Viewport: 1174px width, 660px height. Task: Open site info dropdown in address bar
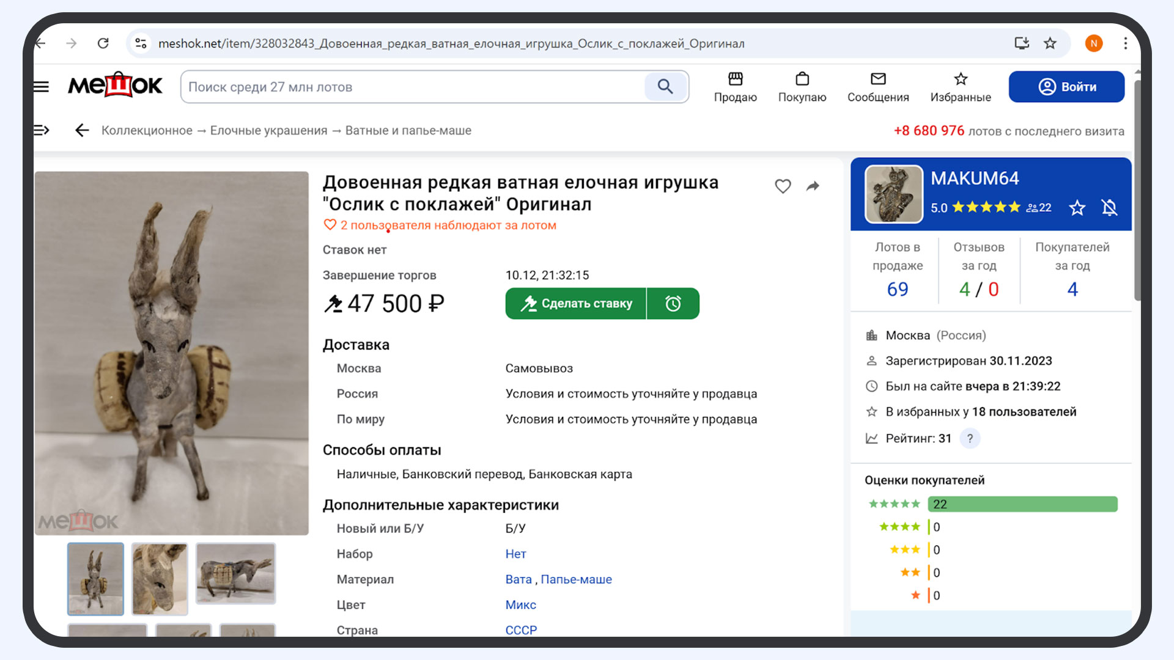[x=141, y=43]
